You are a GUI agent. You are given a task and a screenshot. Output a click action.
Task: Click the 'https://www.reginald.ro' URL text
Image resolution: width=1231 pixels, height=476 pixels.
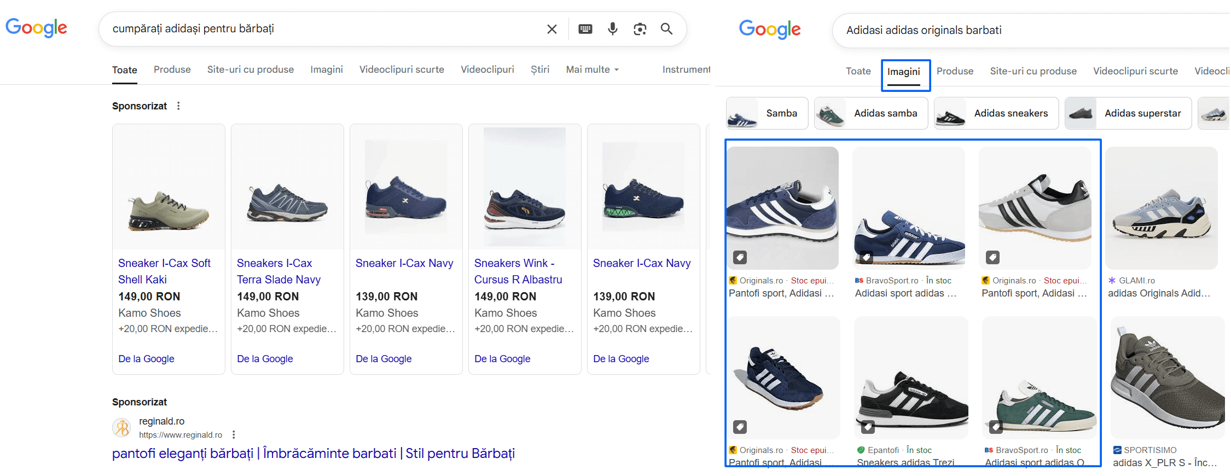tap(181, 435)
